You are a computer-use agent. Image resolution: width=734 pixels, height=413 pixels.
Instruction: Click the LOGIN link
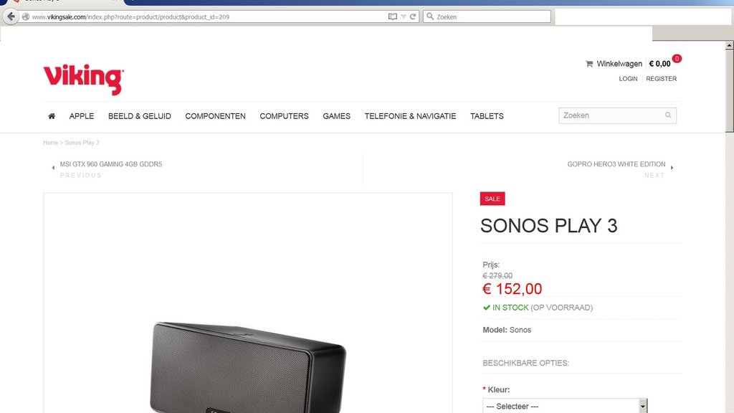tap(628, 79)
